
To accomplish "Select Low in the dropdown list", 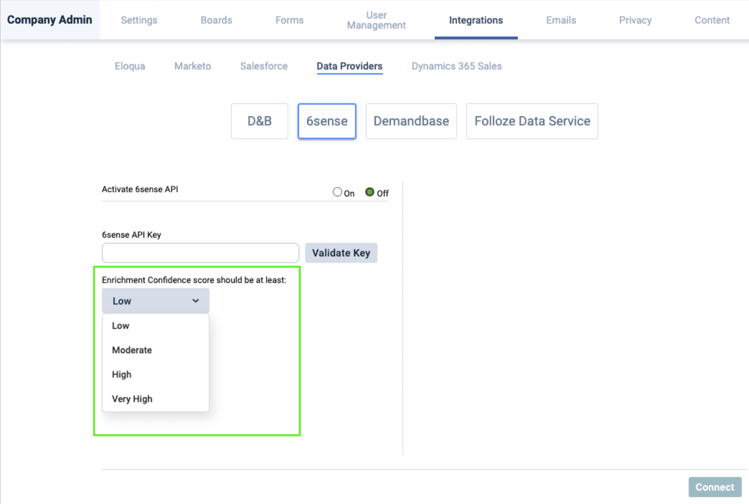I will (120, 326).
